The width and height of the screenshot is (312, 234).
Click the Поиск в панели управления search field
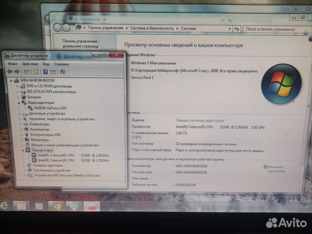(277, 29)
